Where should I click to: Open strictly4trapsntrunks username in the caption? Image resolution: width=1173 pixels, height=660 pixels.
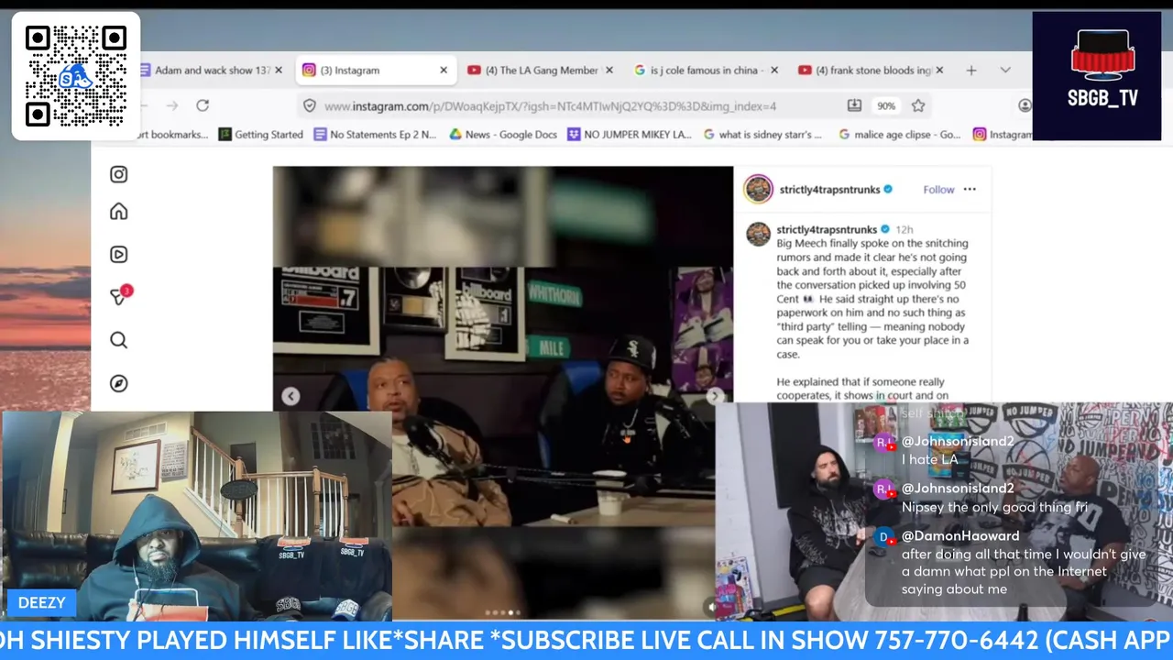tap(827, 229)
